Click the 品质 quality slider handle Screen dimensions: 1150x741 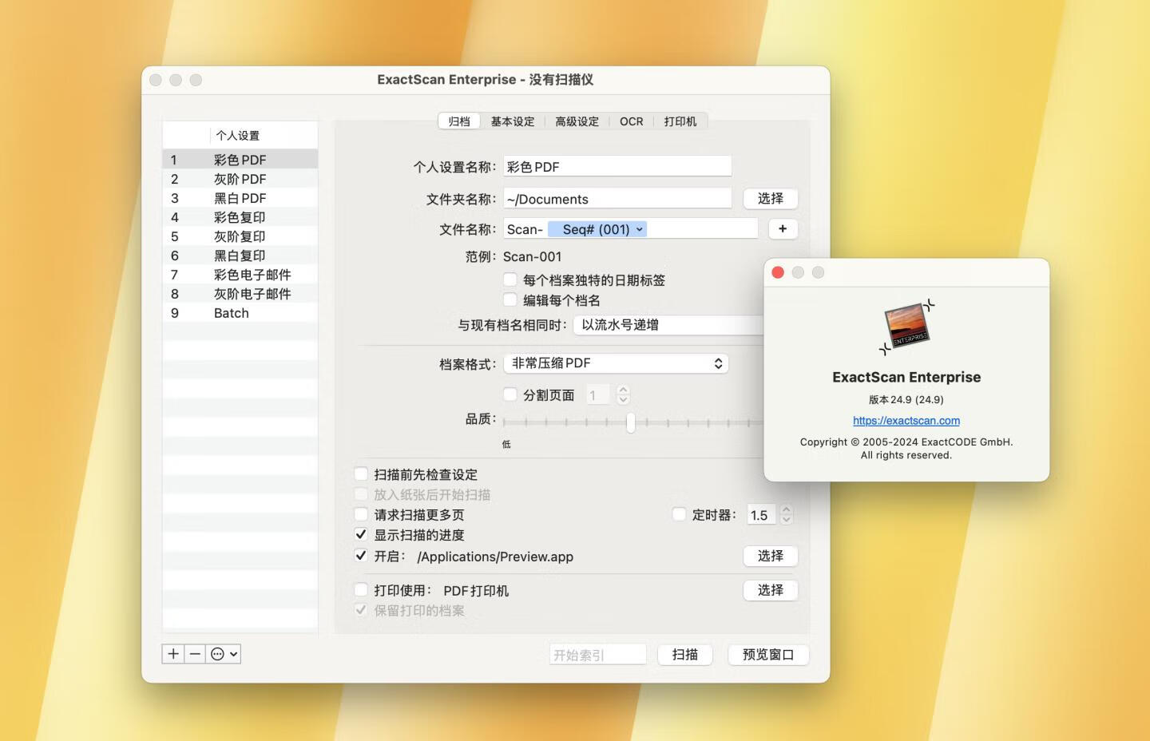tap(631, 422)
